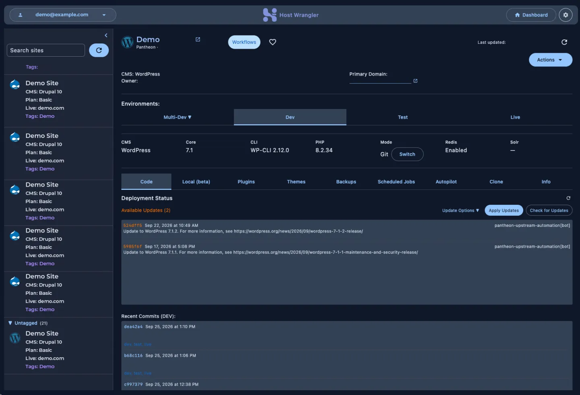
Task: Click the Tags: filter label in sidebar
Action: coord(32,67)
